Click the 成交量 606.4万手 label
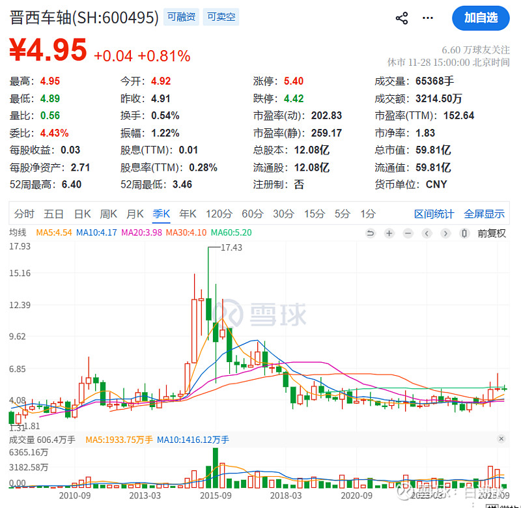Image resolution: width=521 pixels, height=508 pixels. click(x=42, y=440)
